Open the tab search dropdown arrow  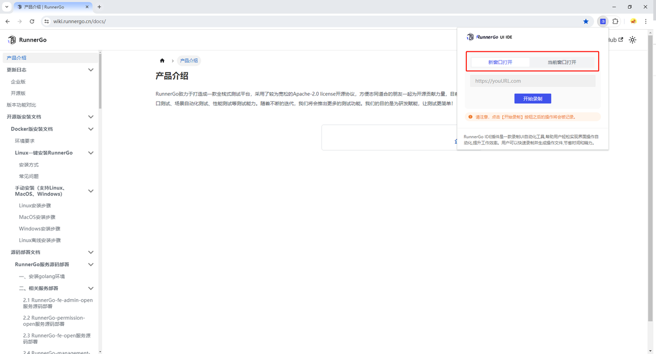pos(7,7)
